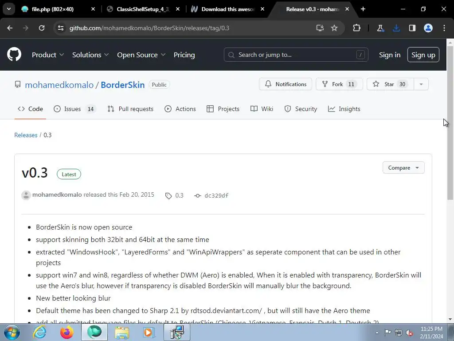Open the Actions tab
The width and height of the screenshot is (454, 341).
point(180,109)
